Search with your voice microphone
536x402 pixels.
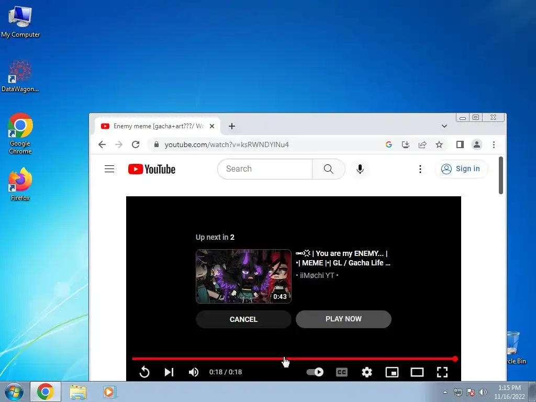point(360,169)
